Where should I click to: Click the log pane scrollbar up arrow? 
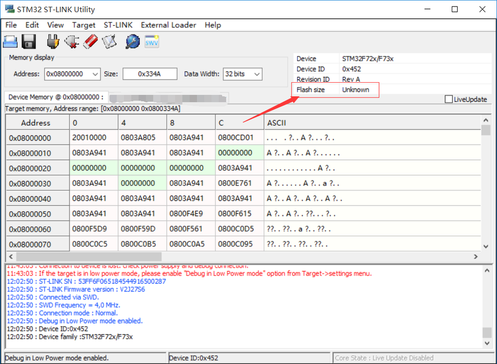click(487, 270)
